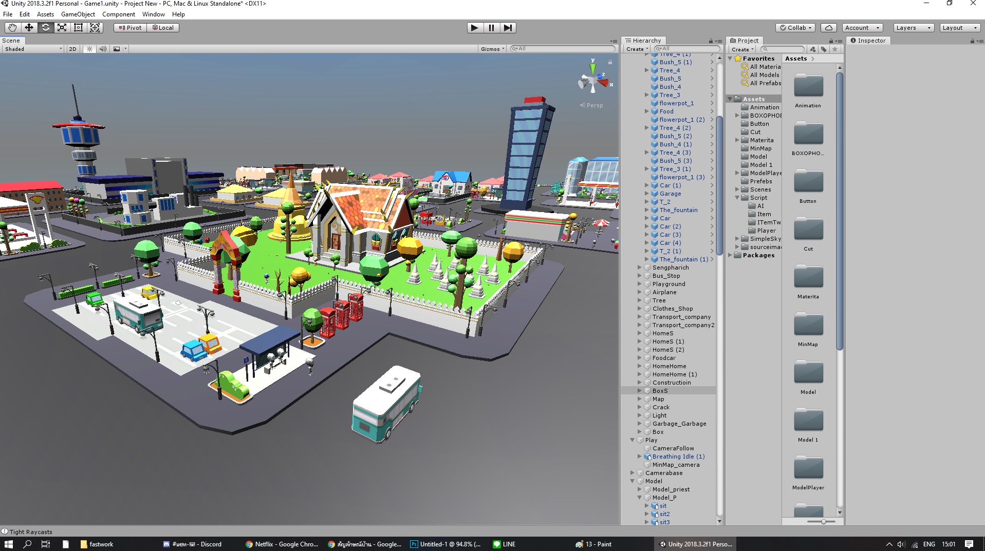985x551 pixels.
Task: Open the Assets menu
Action: pyautogui.click(x=45, y=14)
